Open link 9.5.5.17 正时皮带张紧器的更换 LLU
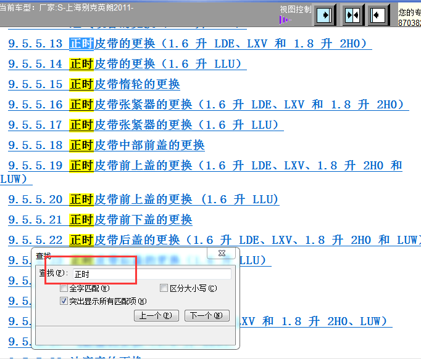 point(146,125)
